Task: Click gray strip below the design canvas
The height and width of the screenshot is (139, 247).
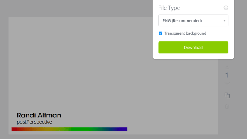Action: pyautogui.click(x=113, y=137)
